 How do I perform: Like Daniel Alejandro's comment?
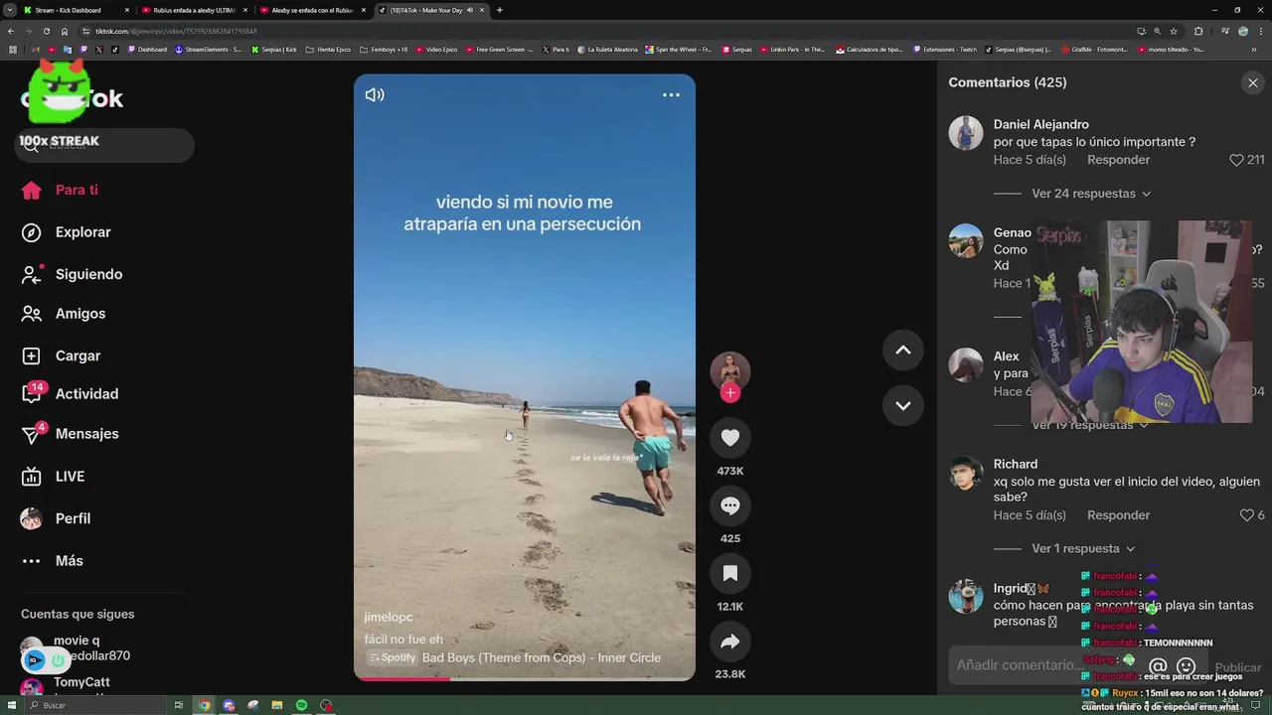pos(1236,160)
